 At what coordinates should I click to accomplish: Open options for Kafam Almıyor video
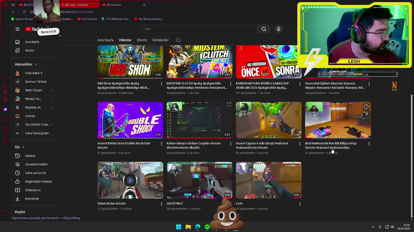pyautogui.click(x=231, y=144)
